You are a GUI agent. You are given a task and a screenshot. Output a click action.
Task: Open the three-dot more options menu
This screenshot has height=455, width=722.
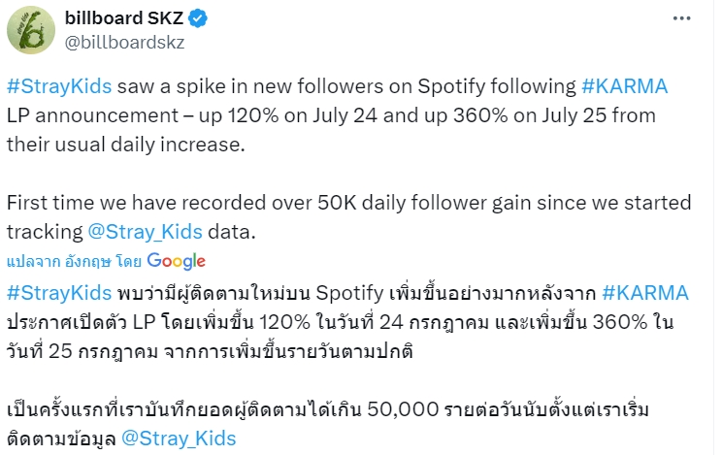click(x=681, y=18)
